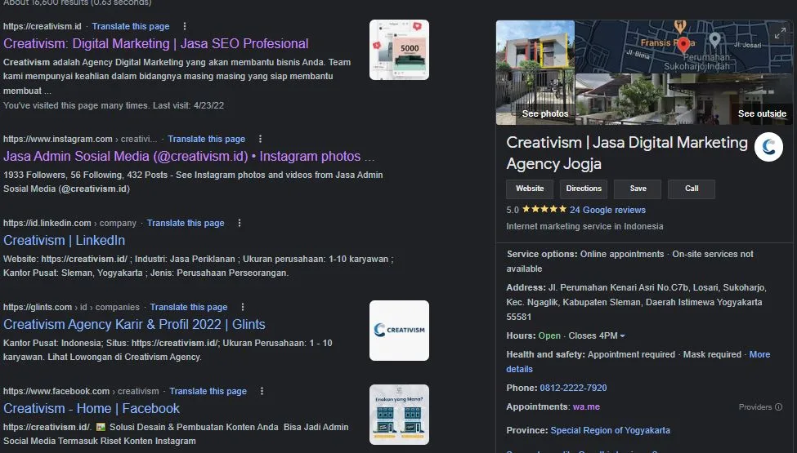Click the five-star rating stars
This screenshot has width=797, height=453.
tap(544, 209)
